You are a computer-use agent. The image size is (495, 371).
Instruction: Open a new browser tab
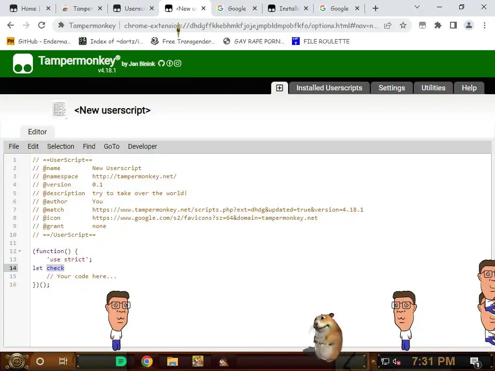click(x=375, y=9)
